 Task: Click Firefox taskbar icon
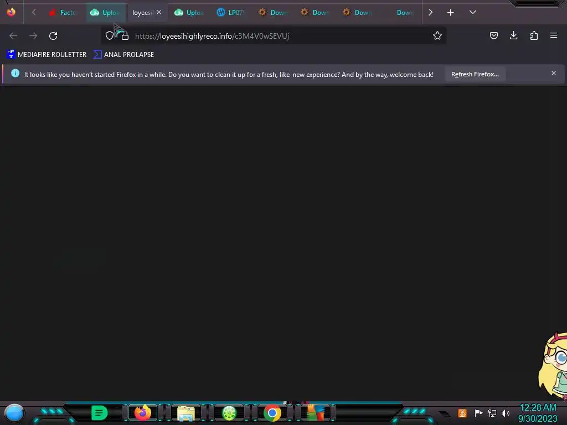tap(142, 413)
